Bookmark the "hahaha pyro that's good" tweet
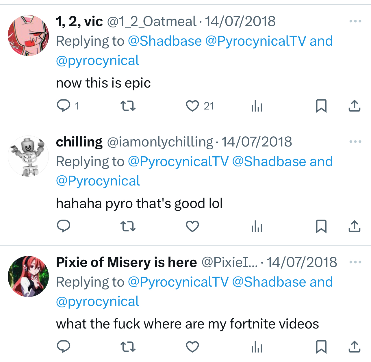371x362 pixels. coord(321,226)
